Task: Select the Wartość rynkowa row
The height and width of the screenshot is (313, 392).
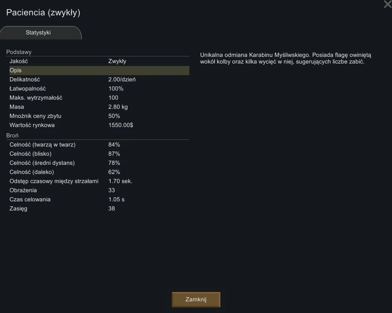Action: pos(99,125)
